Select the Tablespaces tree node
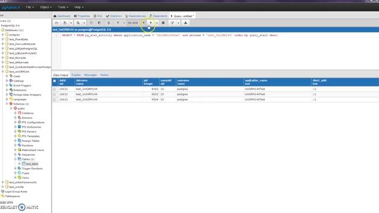Image resolution: width=379 pixels, height=213 pixels. pos(12,196)
